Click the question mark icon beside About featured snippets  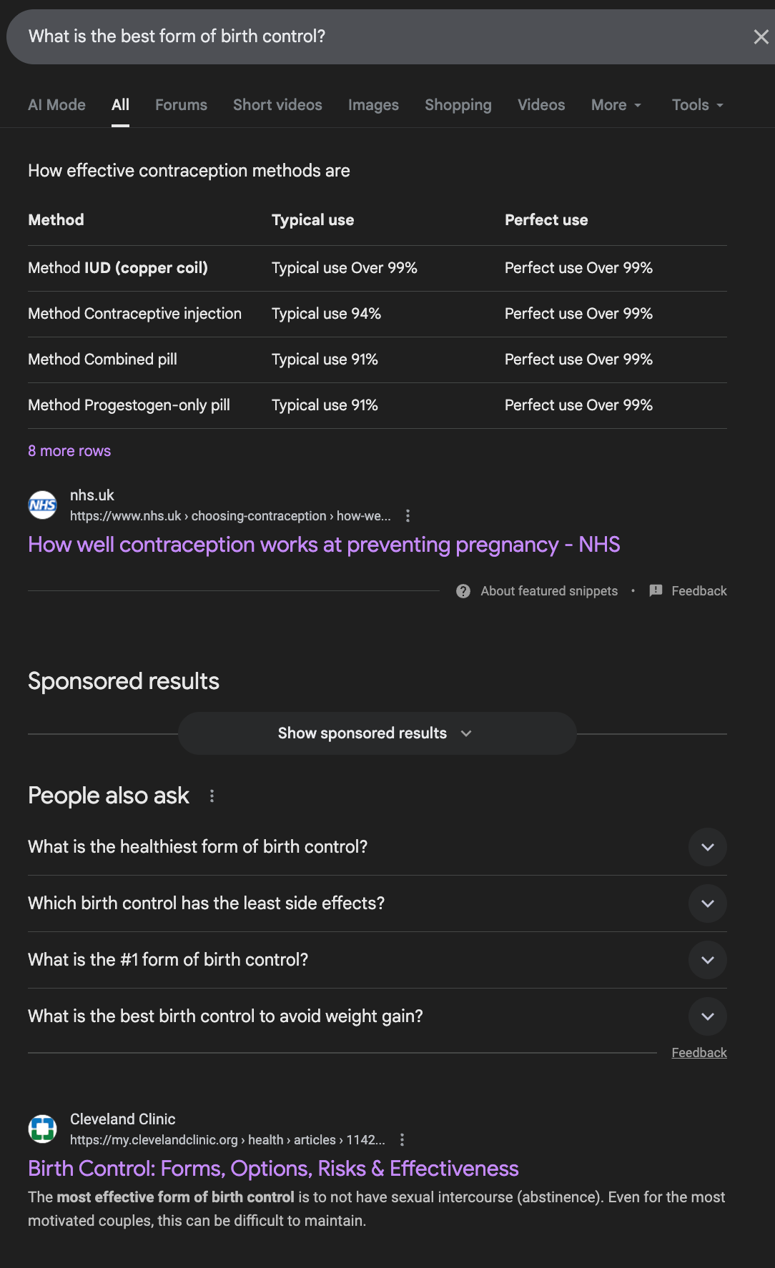point(463,591)
